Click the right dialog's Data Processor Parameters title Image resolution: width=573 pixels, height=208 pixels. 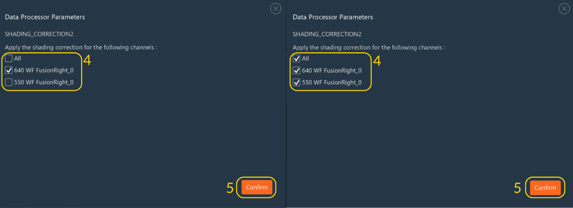tap(333, 17)
